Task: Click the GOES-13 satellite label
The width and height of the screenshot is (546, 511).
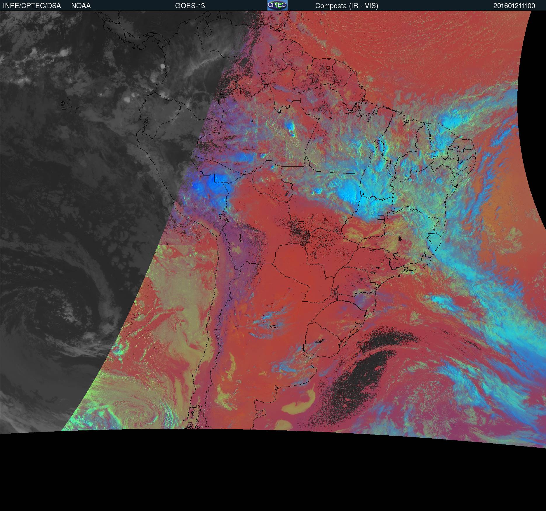Action: click(x=190, y=6)
